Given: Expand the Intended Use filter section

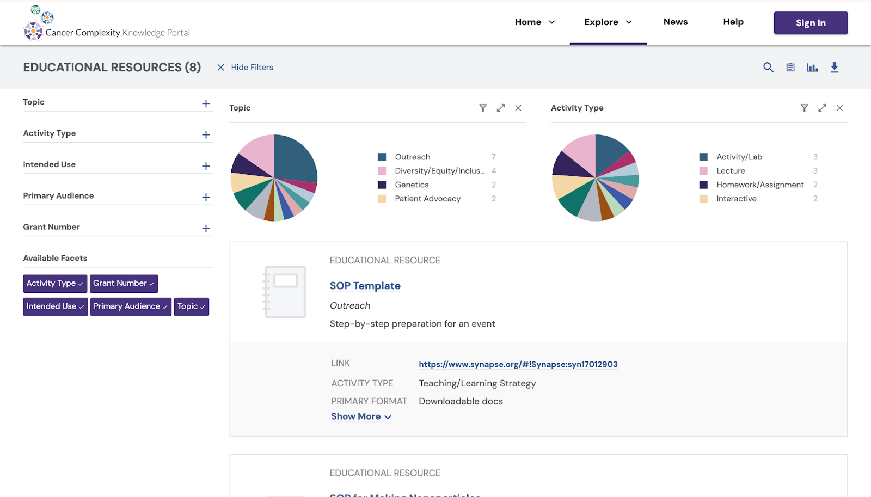Looking at the screenshot, I should (x=206, y=166).
